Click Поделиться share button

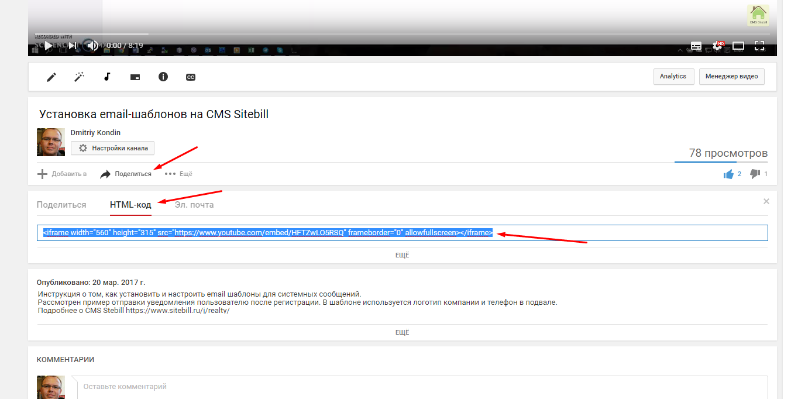(x=126, y=174)
